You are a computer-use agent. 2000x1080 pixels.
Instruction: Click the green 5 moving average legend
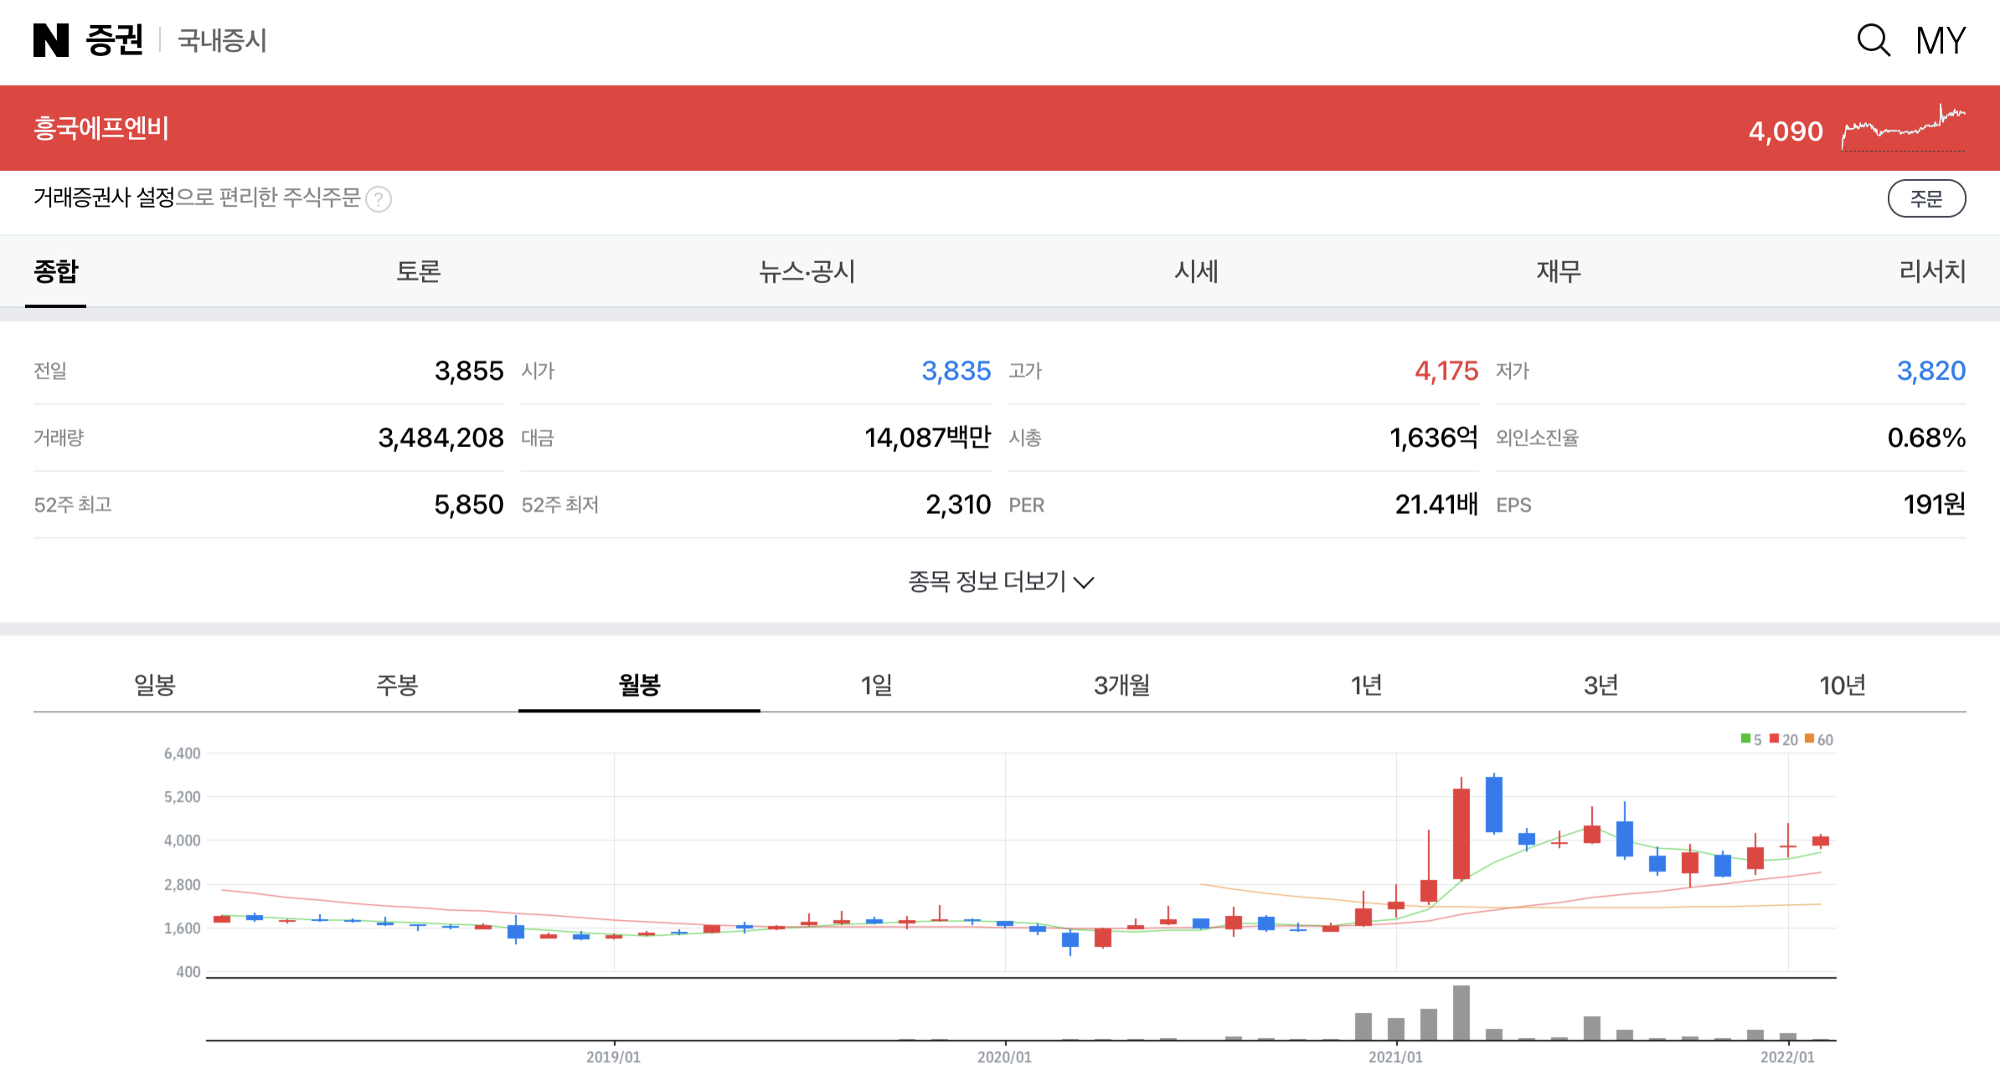(1751, 739)
